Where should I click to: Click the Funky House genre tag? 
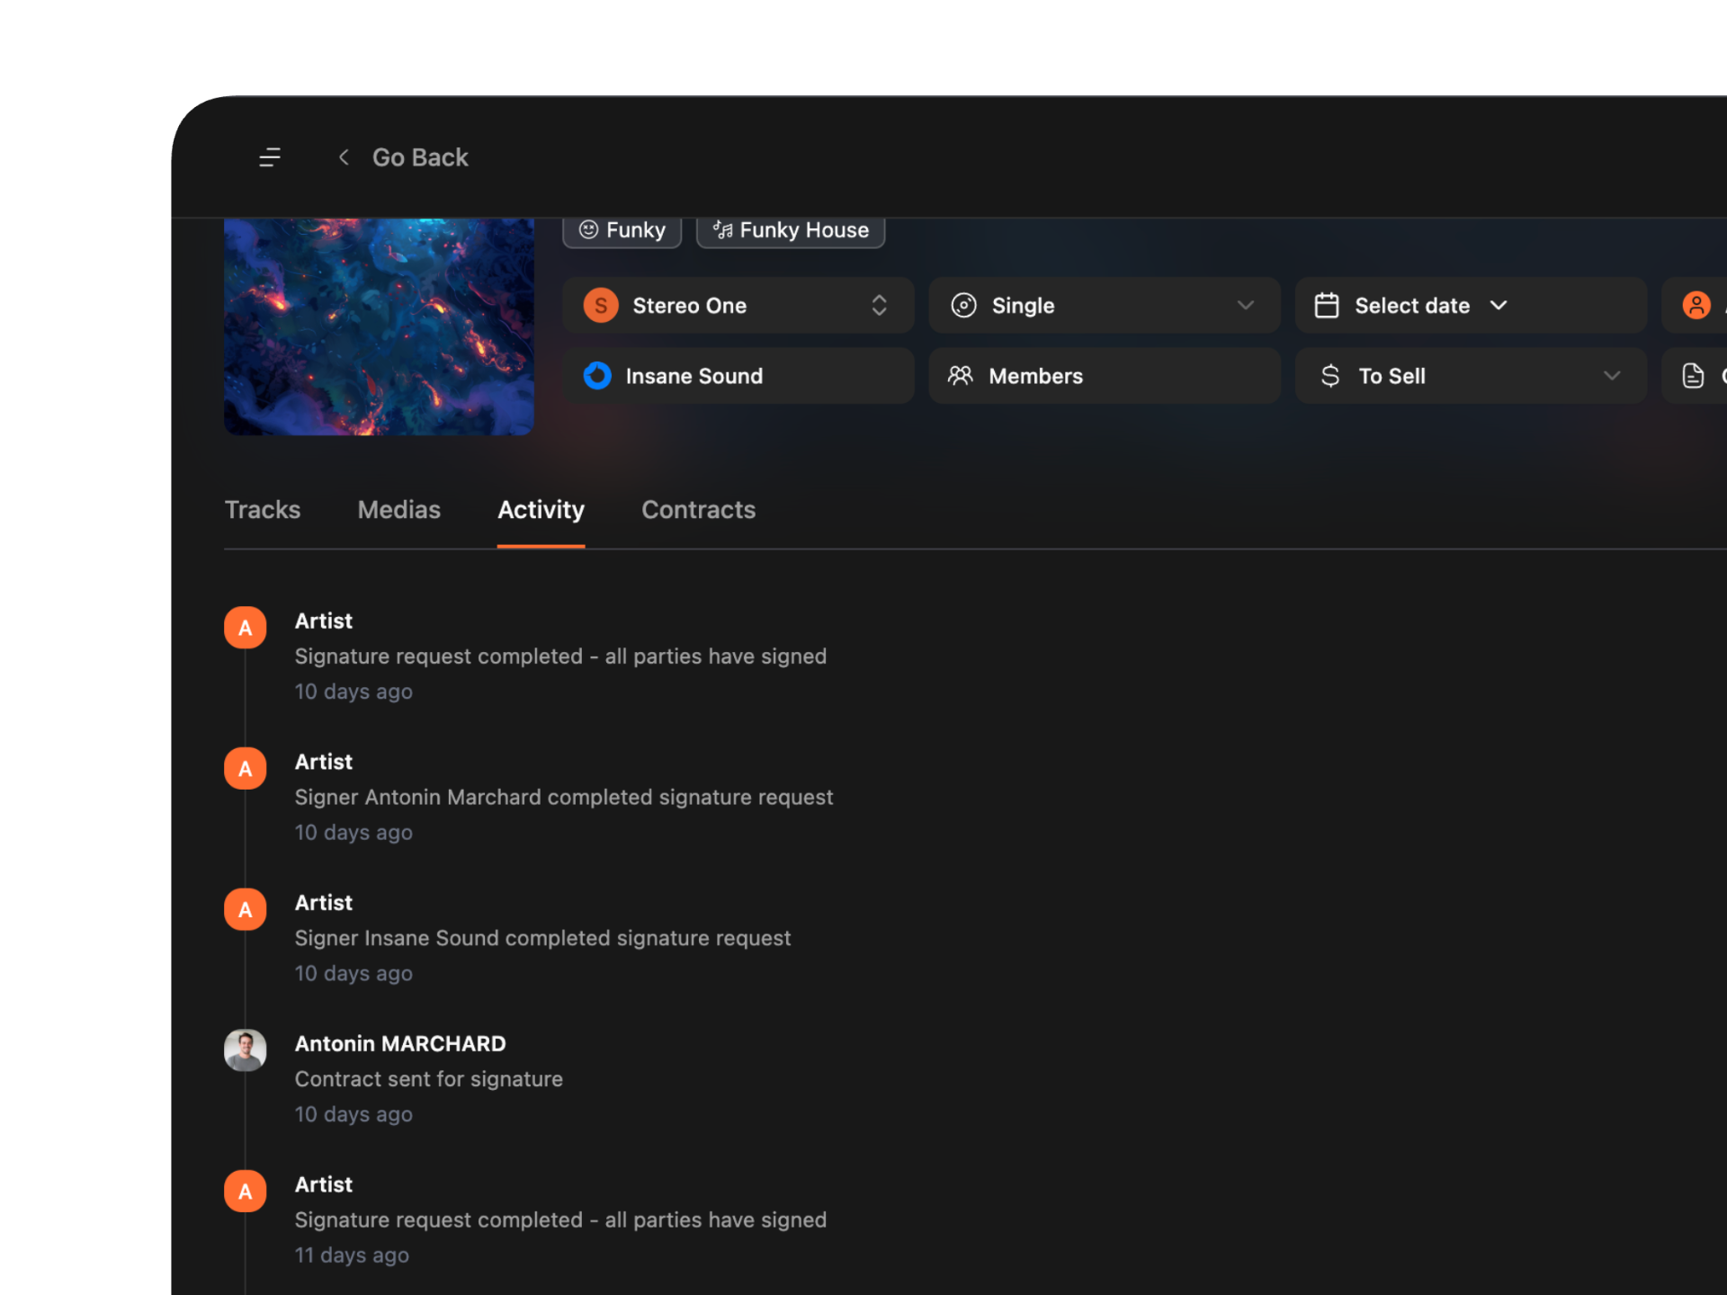[x=791, y=230]
